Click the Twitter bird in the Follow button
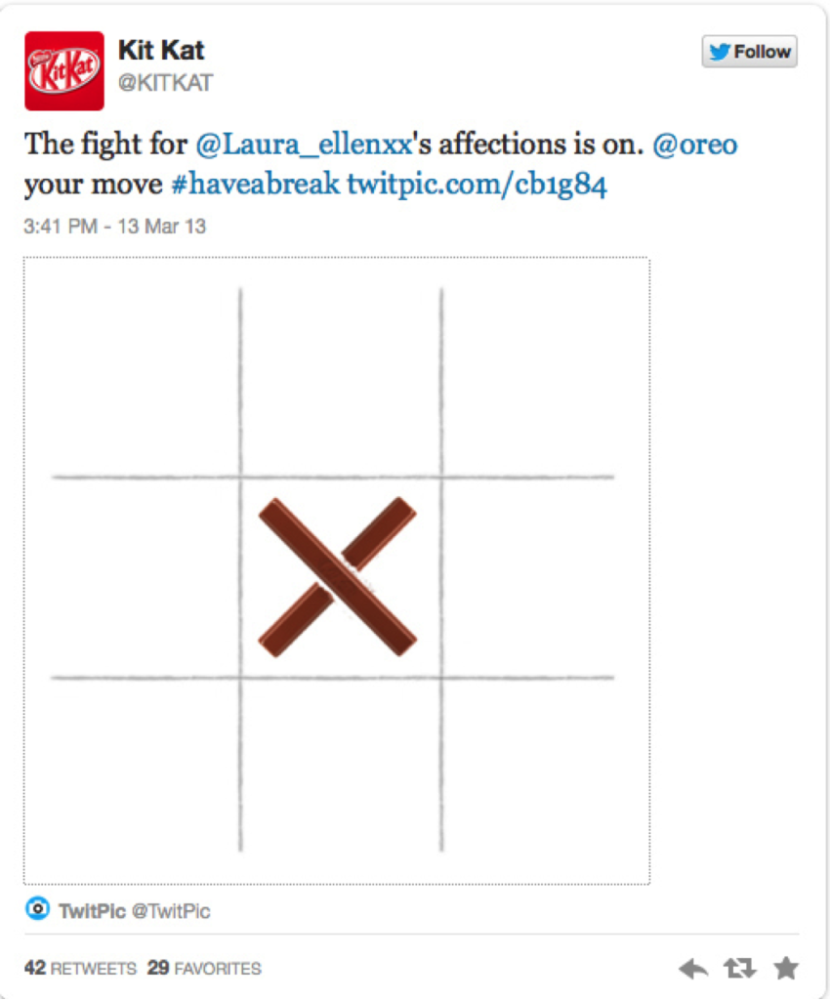This screenshot has width=831, height=1000. click(x=720, y=52)
